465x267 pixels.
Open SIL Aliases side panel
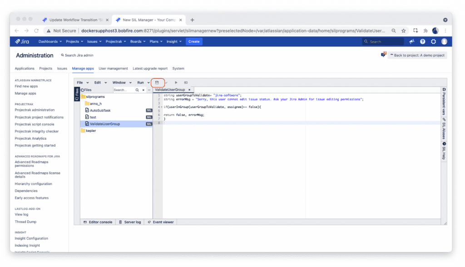point(444,128)
